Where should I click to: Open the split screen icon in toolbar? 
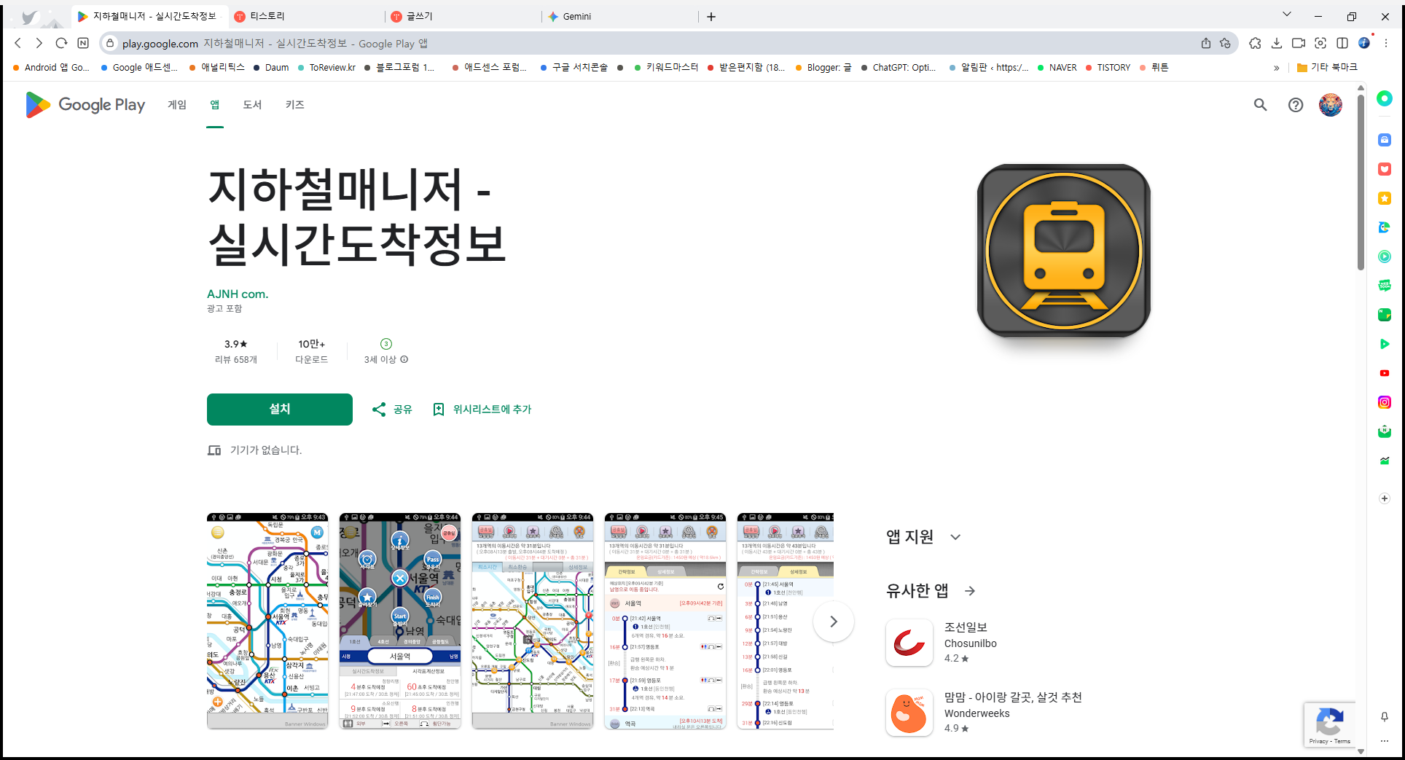click(1343, 43)
